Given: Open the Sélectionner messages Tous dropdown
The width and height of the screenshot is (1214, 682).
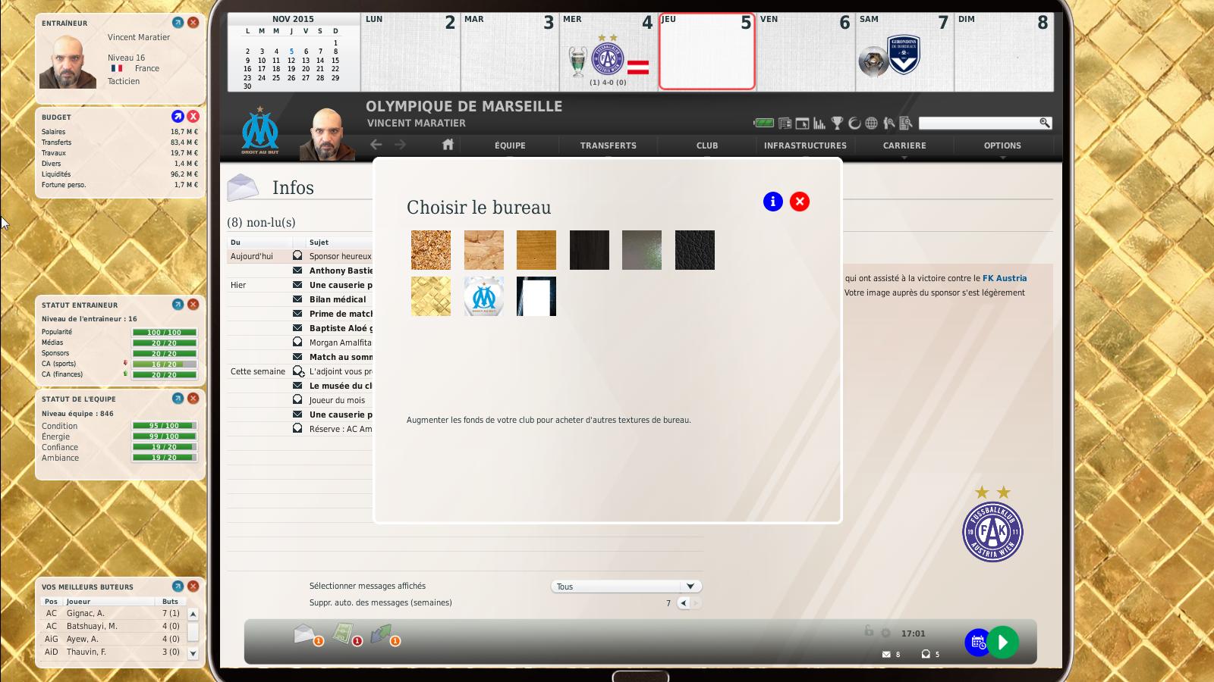Looking at the screenshot, I should tap(627, 587).
